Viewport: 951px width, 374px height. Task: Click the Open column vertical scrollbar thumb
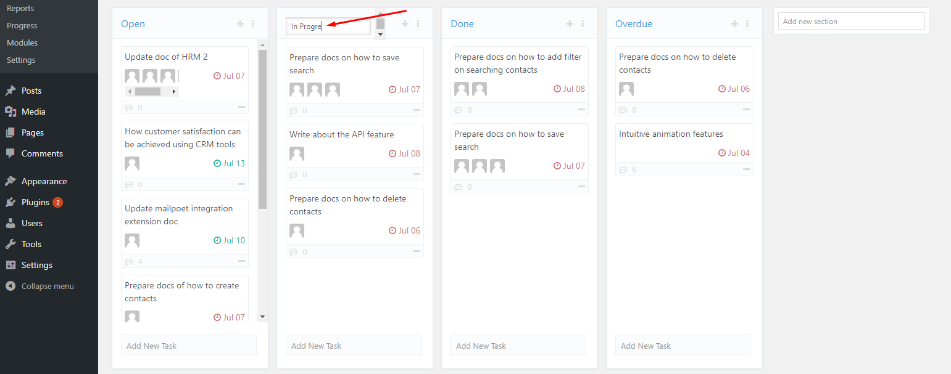pyautogui.click(x=262, y=129)
